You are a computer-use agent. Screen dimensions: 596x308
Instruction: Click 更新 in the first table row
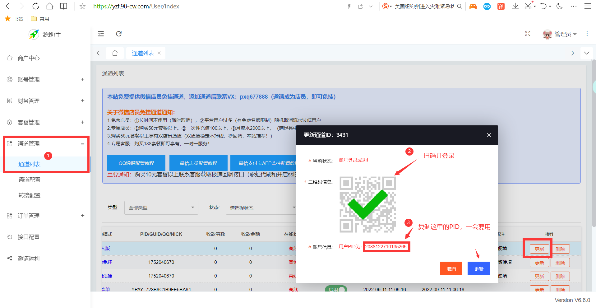coord(539,249)
